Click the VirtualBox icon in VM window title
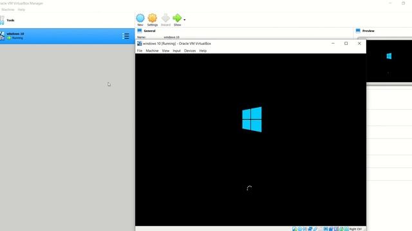 coord(140,44)
